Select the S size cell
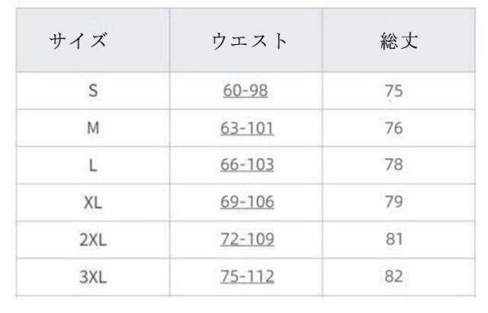The image size is (488, 313). (x=93, y=91)
